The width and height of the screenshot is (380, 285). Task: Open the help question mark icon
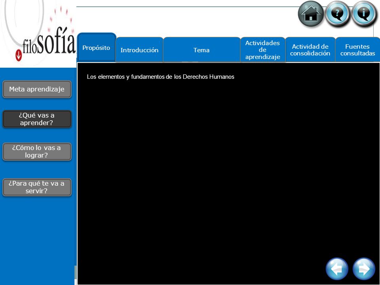point(337,13)
